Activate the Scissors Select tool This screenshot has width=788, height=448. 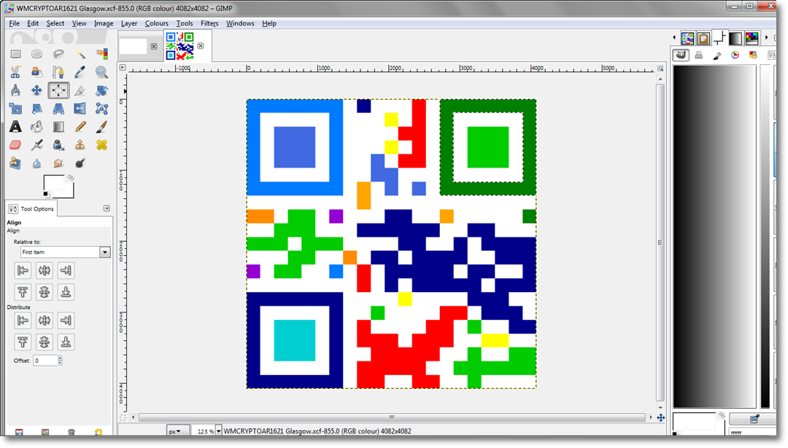[x=15, y=72]
